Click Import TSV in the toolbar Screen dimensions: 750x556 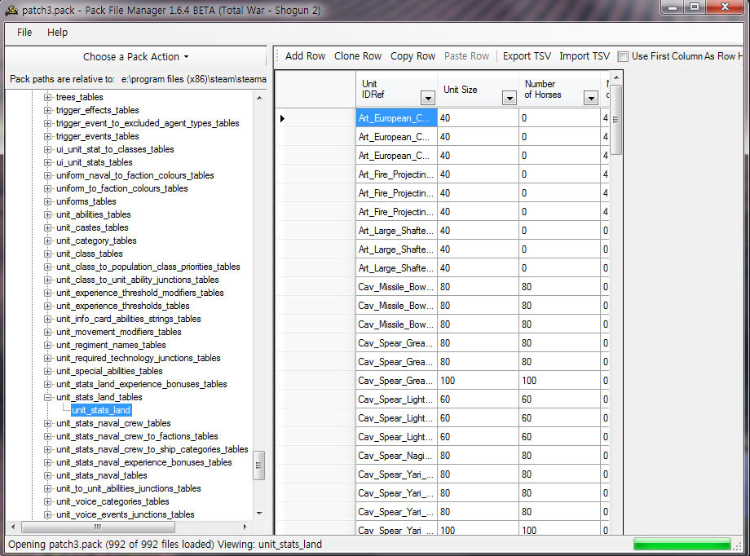pyautogui.click(x=585, y=56)
